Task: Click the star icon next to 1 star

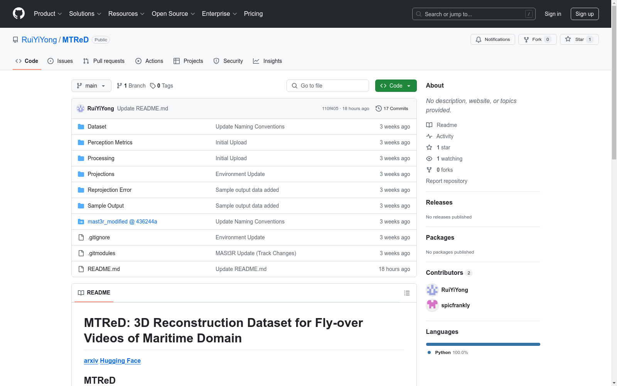Action: tap(429, 147)
